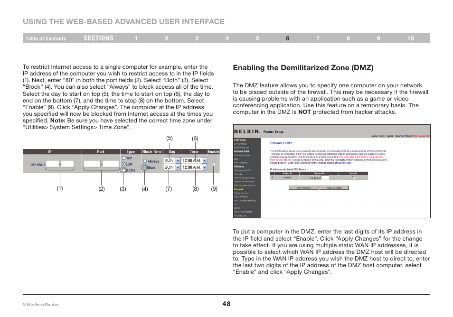Open Virtual Servers in sidebar

[x=241, y=193]
